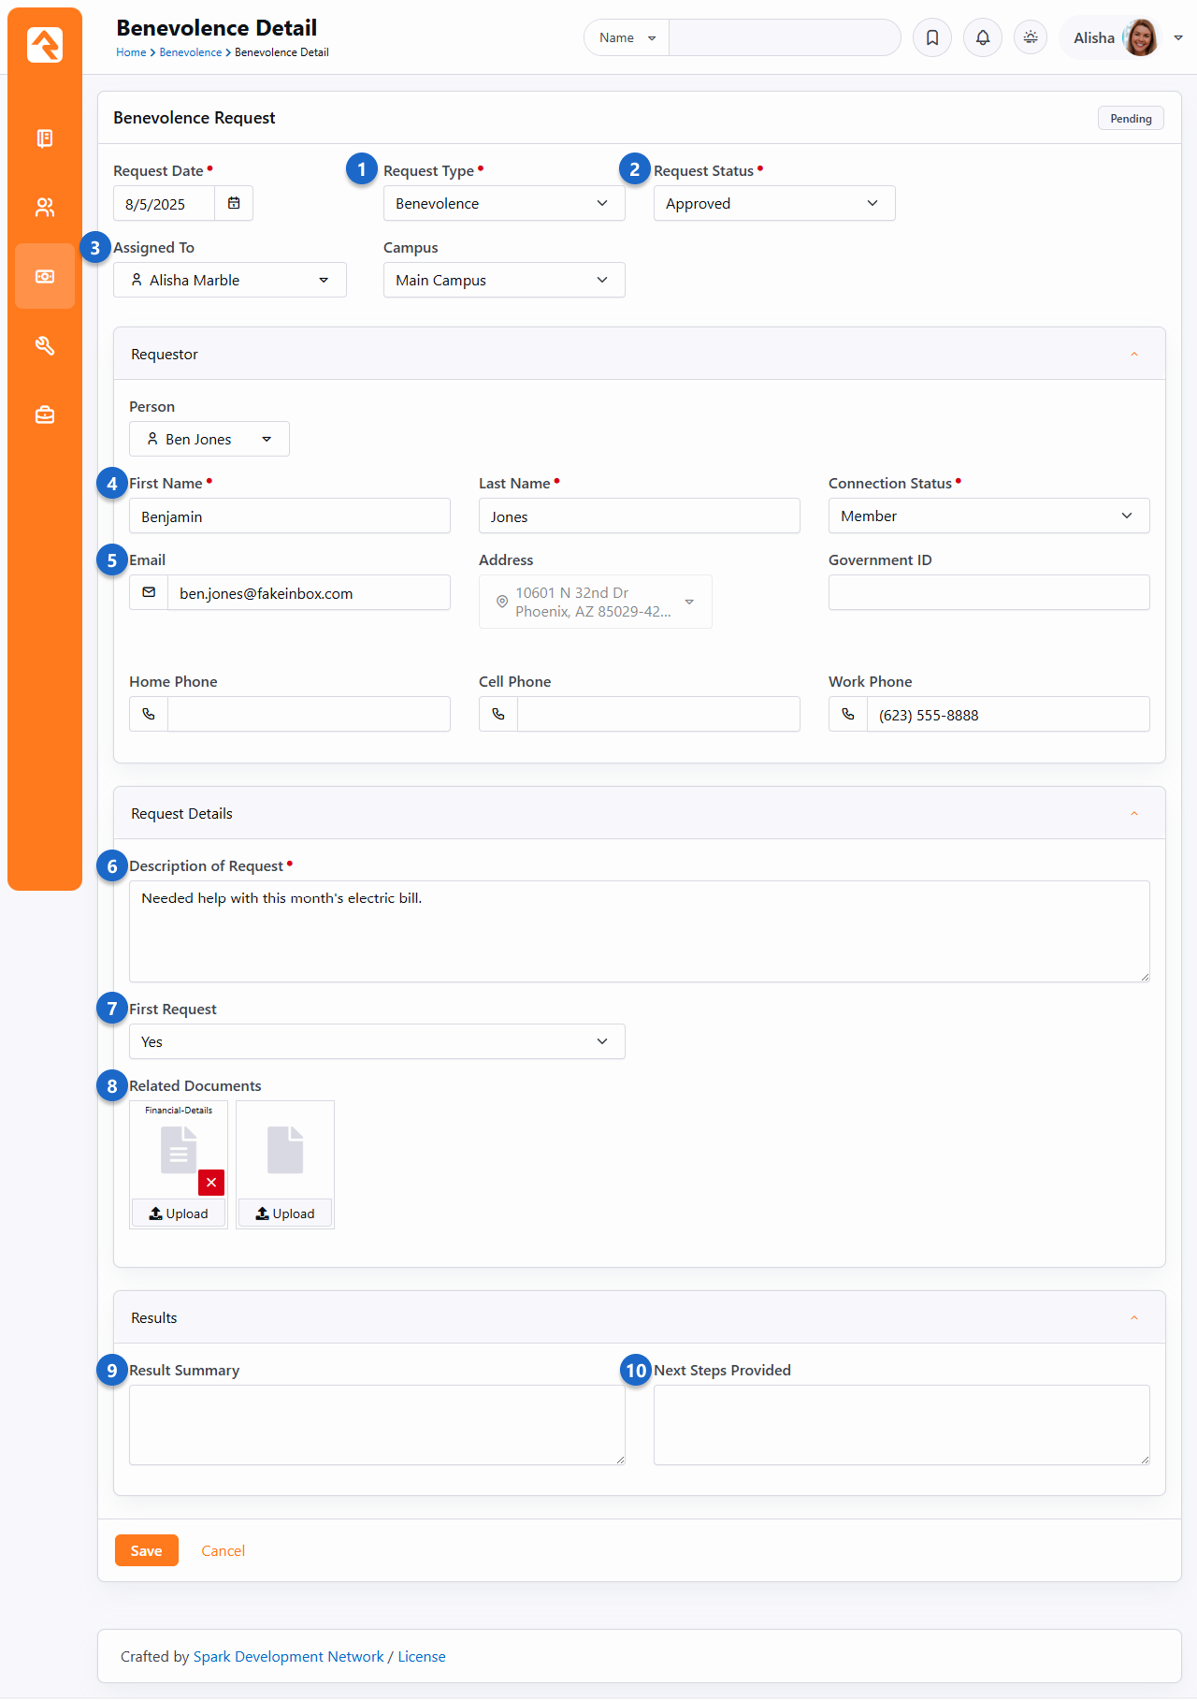Screen dimensions: 1197x1700
Task: Click into the Result Summary text area
Action: coord(377,1424)
